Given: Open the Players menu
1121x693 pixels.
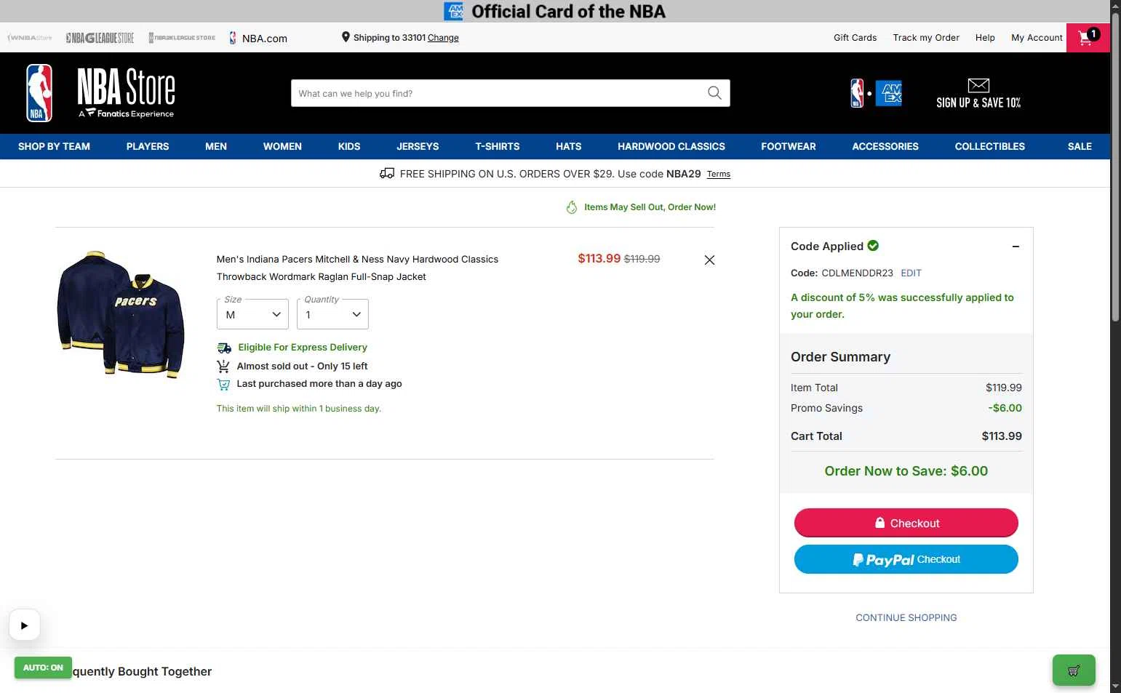Looking at the screenshot, I should tap(148, 146).
